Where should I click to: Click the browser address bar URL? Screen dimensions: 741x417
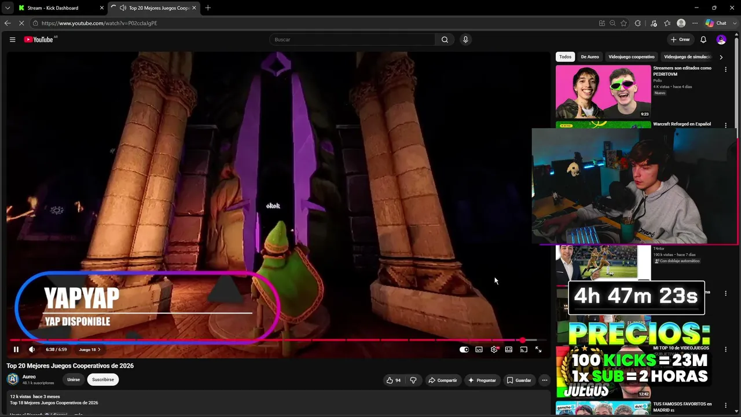click(x=100, y=23)
